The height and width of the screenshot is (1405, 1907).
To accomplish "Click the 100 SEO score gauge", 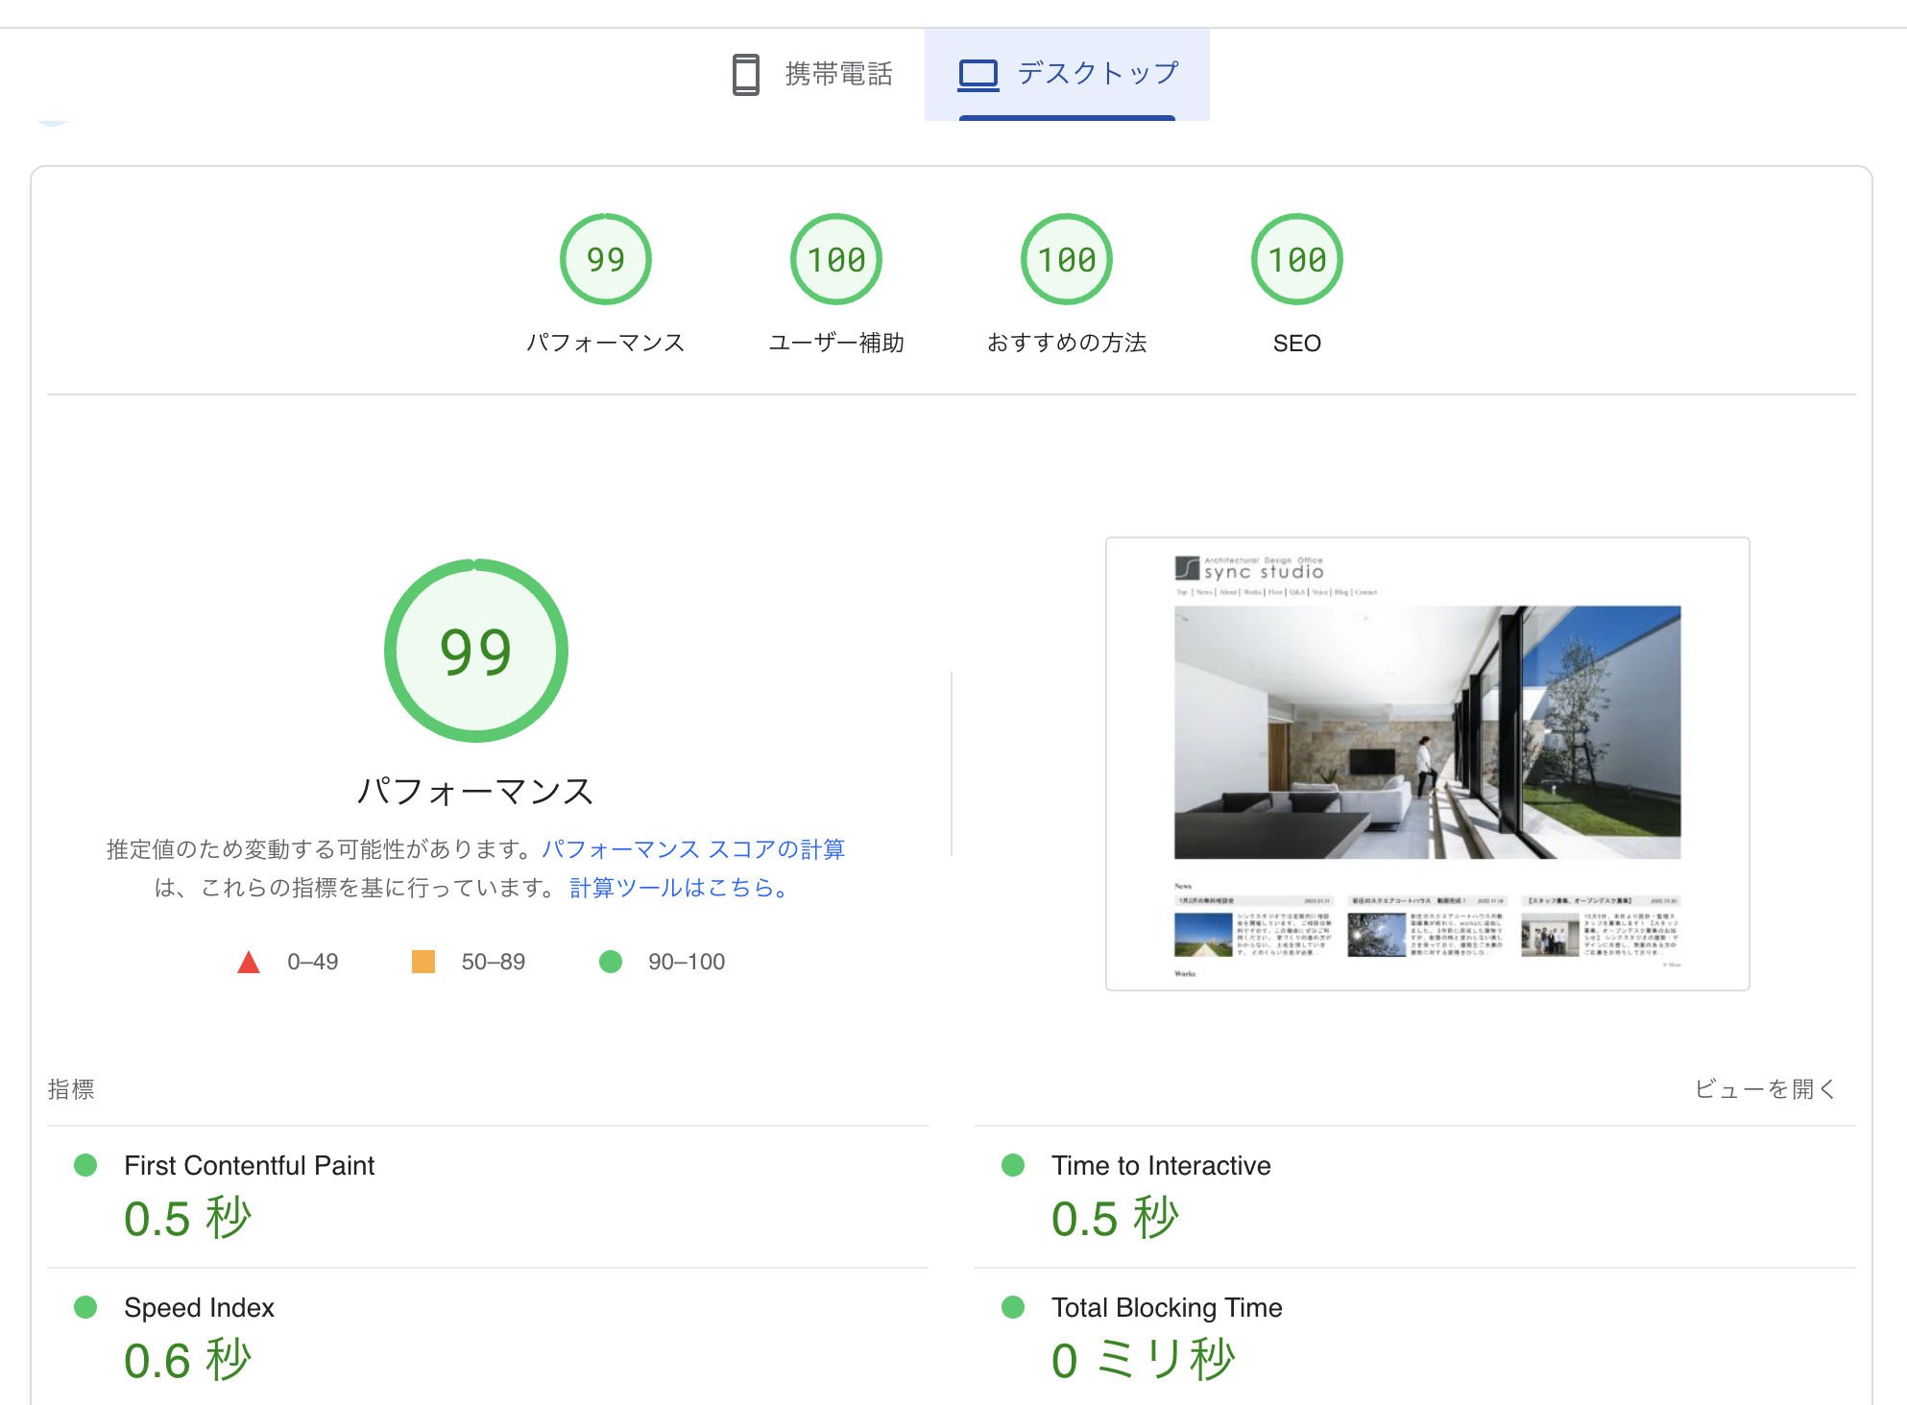I will coord(1296,259).
